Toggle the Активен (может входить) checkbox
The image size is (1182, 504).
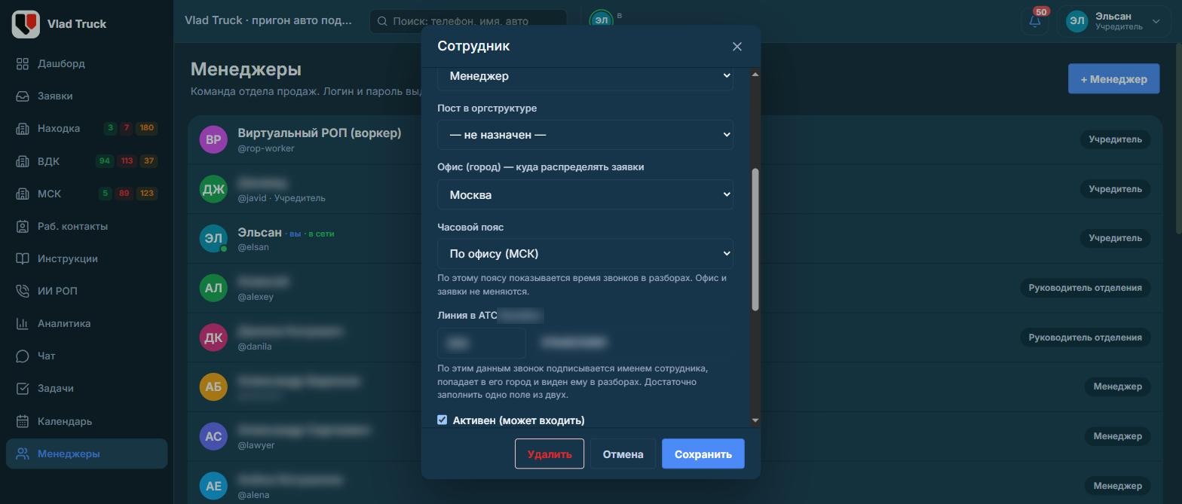pyautogui.click(x=442, y=420)
